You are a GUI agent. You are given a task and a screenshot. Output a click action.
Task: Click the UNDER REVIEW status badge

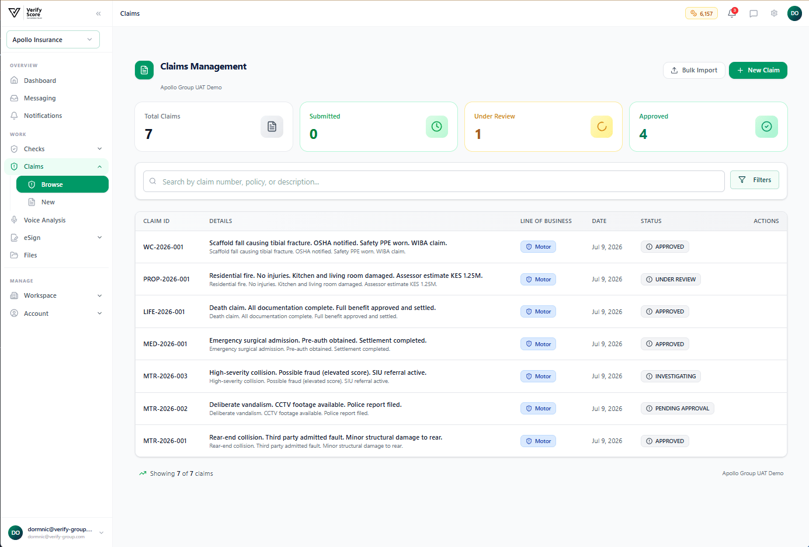671,279
